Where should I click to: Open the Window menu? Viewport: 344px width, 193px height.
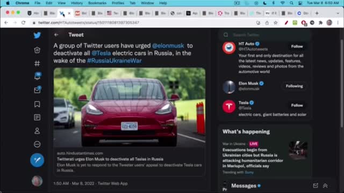147,3
